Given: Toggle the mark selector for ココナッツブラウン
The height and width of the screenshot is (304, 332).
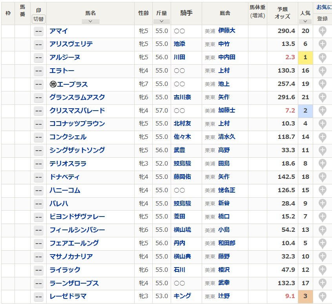Looking at the screenshot, I should click(38, 124).
